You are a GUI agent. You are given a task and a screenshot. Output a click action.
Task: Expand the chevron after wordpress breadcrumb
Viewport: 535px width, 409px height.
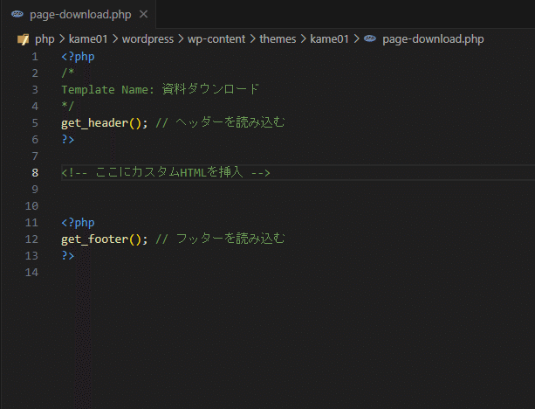181,39
